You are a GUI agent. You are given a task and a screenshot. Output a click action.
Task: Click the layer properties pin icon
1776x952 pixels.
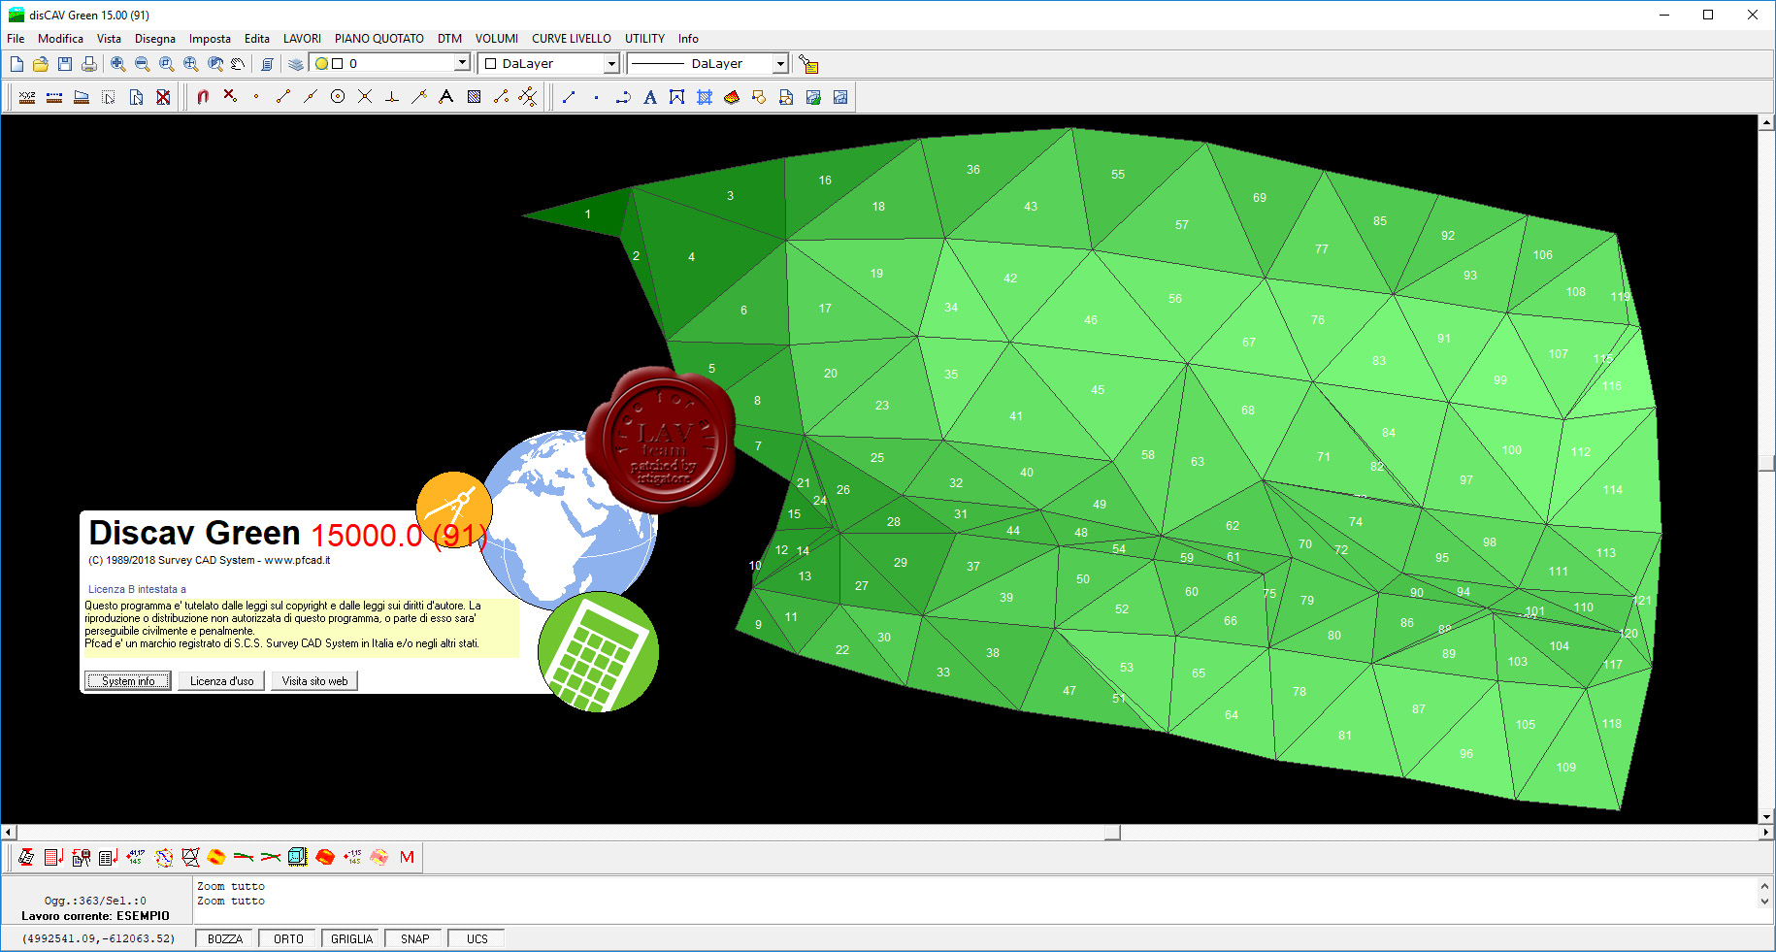point(808,64)
